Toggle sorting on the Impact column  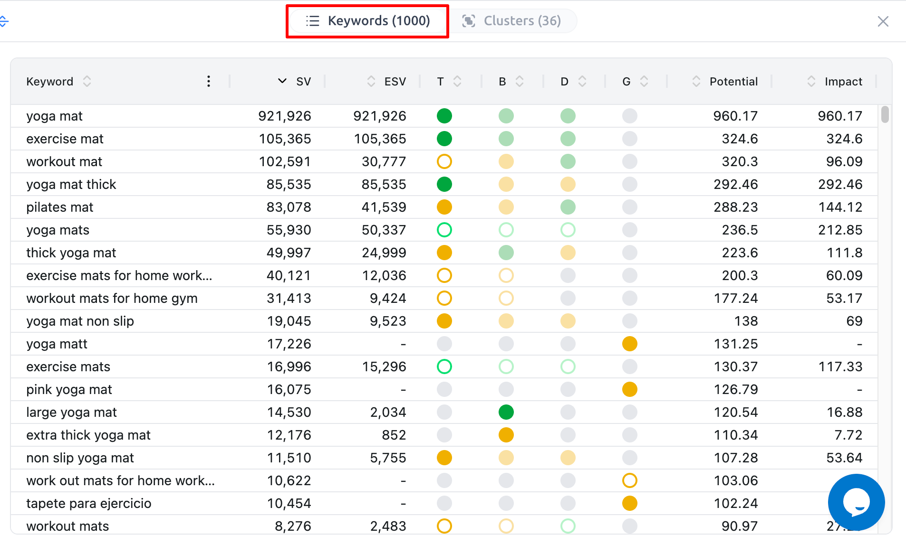pos(811,81)
